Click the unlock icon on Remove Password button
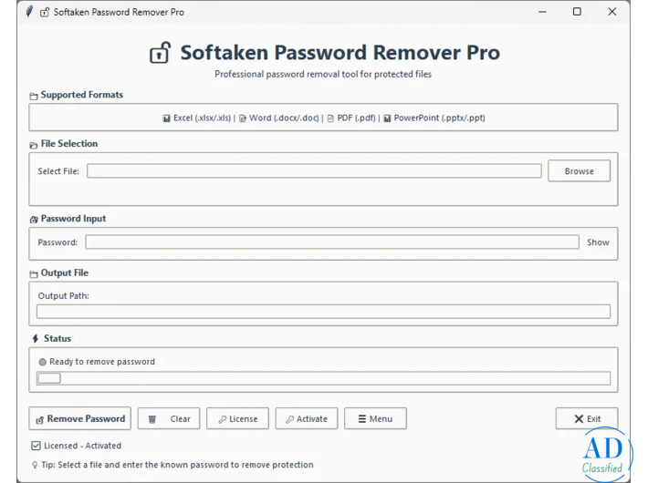 pyautogui.click(x=39, y=420)
